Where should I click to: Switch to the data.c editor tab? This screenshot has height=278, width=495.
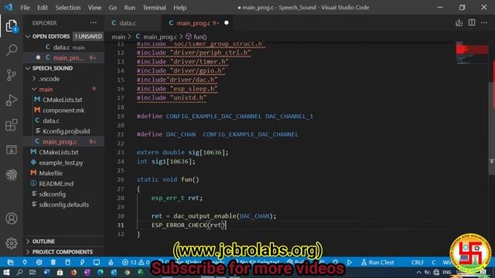click(x=133, y=23)
